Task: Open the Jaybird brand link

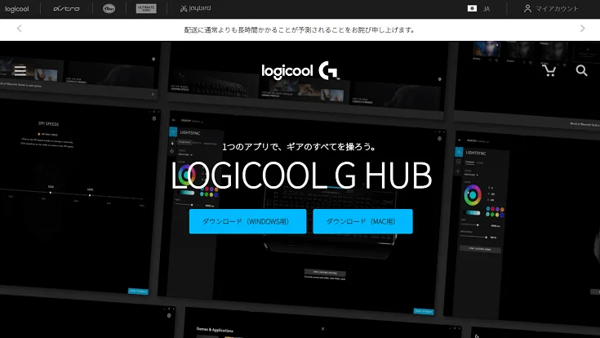Action: tap(196, 8)
